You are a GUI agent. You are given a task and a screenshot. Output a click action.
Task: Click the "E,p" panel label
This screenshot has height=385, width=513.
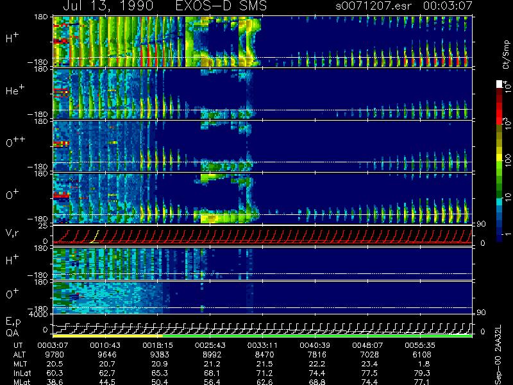coord(13,322)
